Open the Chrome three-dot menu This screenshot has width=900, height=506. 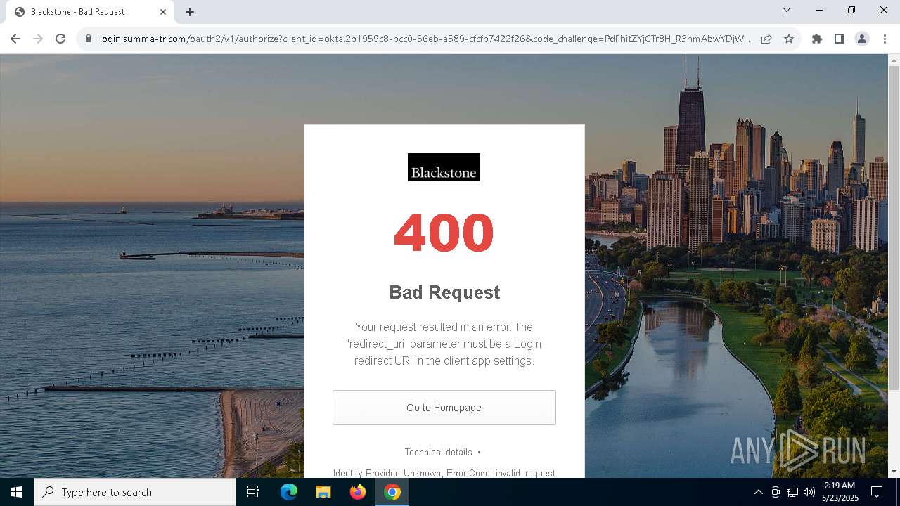click(x=884, y=39)
